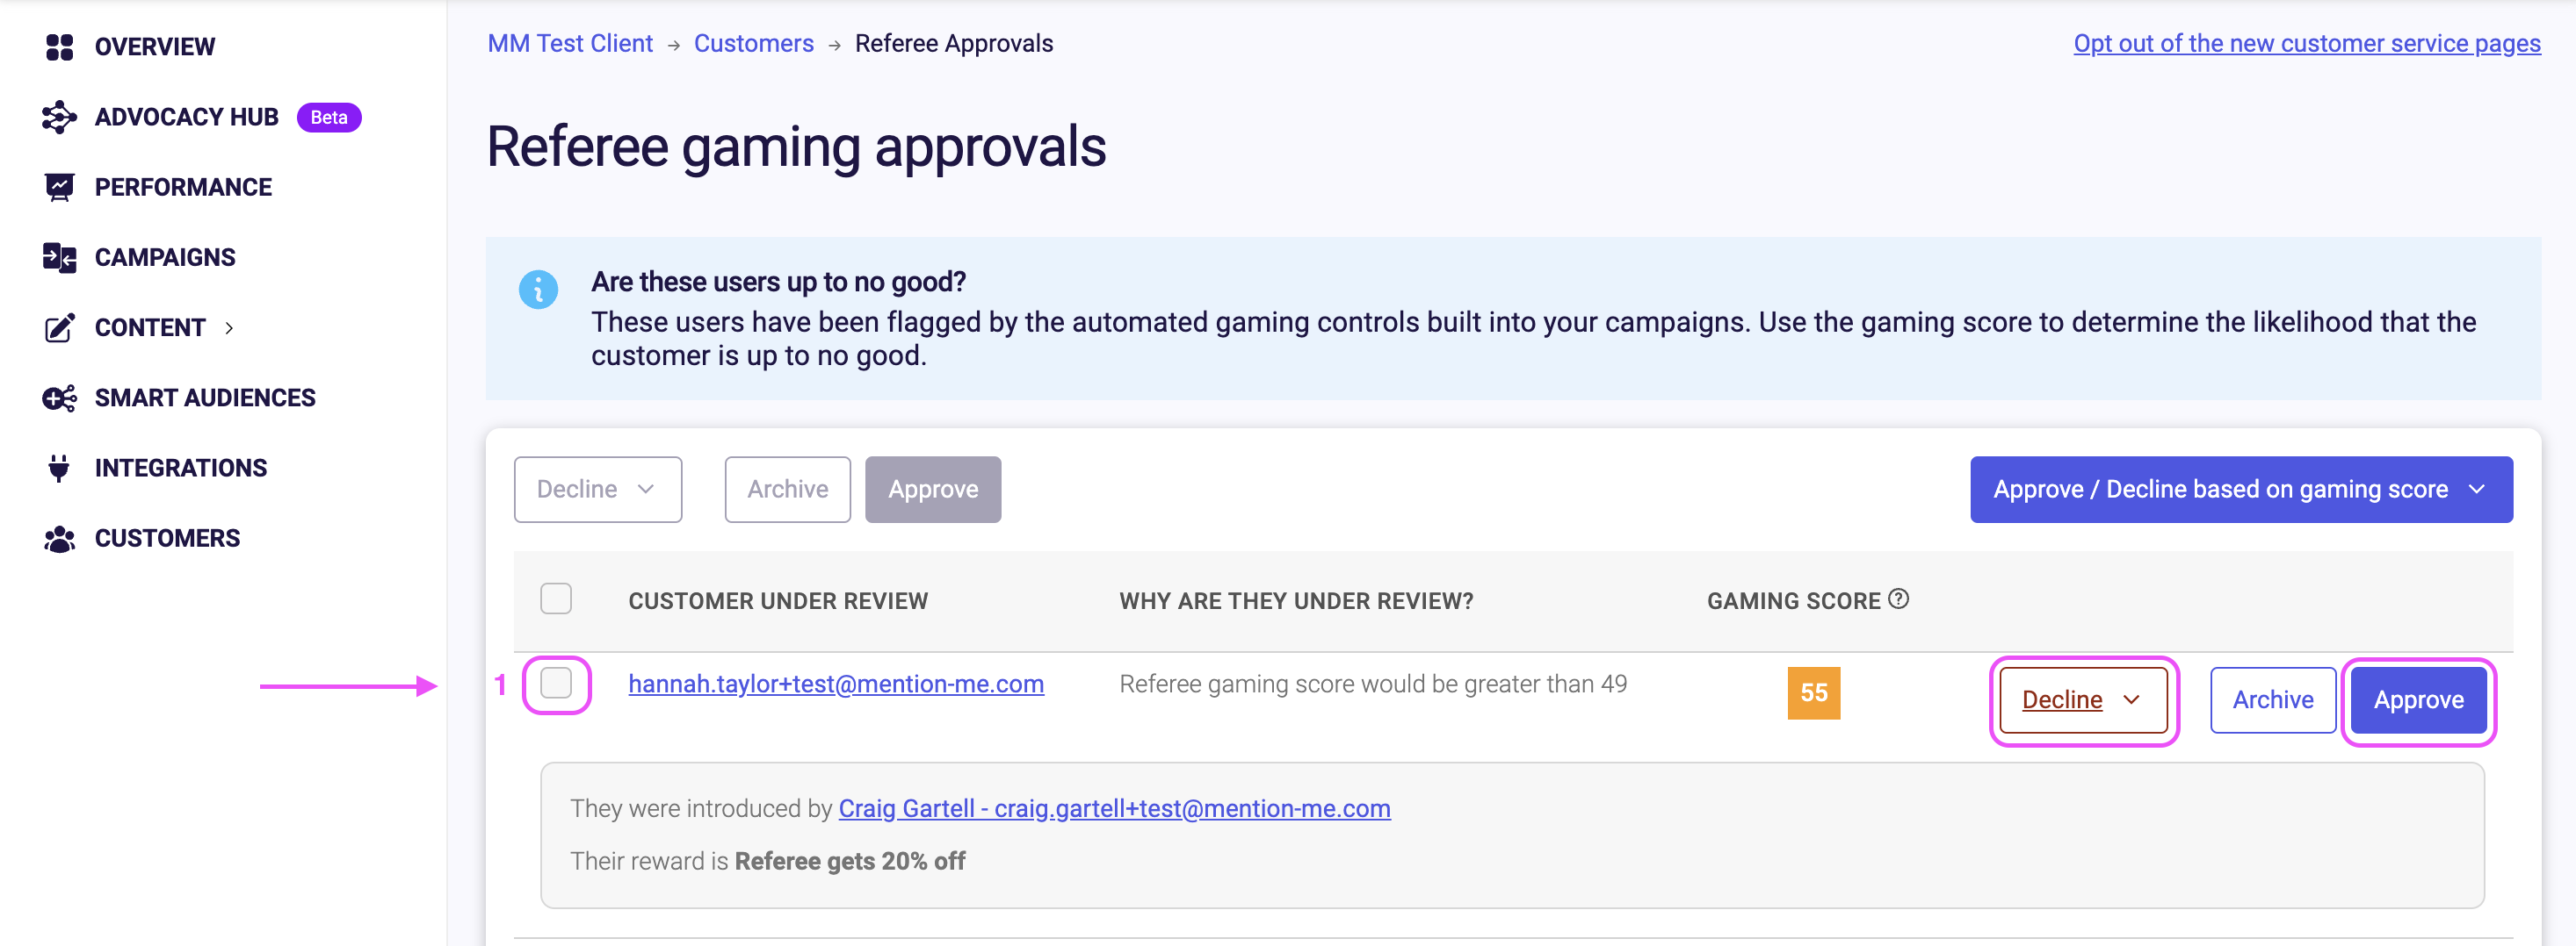Click the Gaming Score column header
Image resolution: width=2576 pixels, height=946 pixels.
click(1793, 601)
